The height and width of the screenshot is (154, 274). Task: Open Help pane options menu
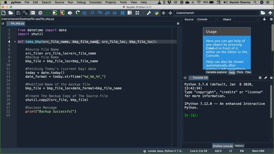click(271, 19)
